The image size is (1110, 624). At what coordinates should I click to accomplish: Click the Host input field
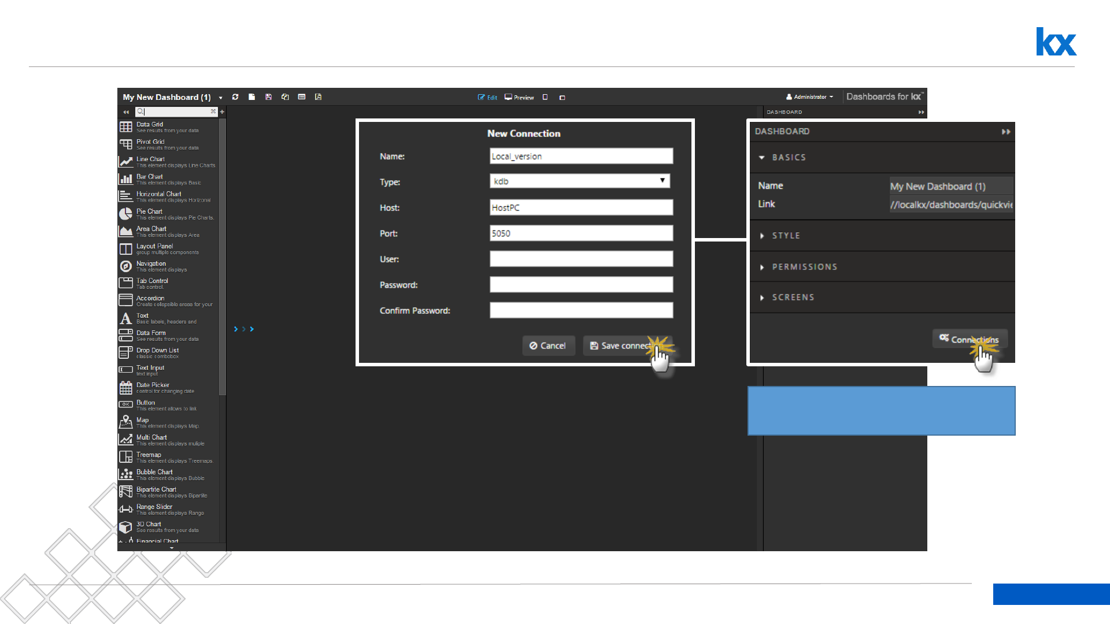point(581,207)
